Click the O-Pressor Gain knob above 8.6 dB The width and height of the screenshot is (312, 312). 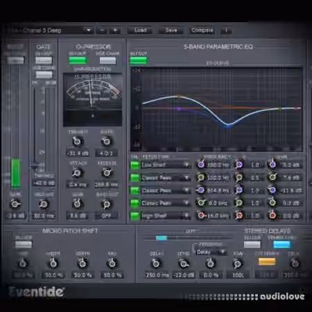coord(77,204)
